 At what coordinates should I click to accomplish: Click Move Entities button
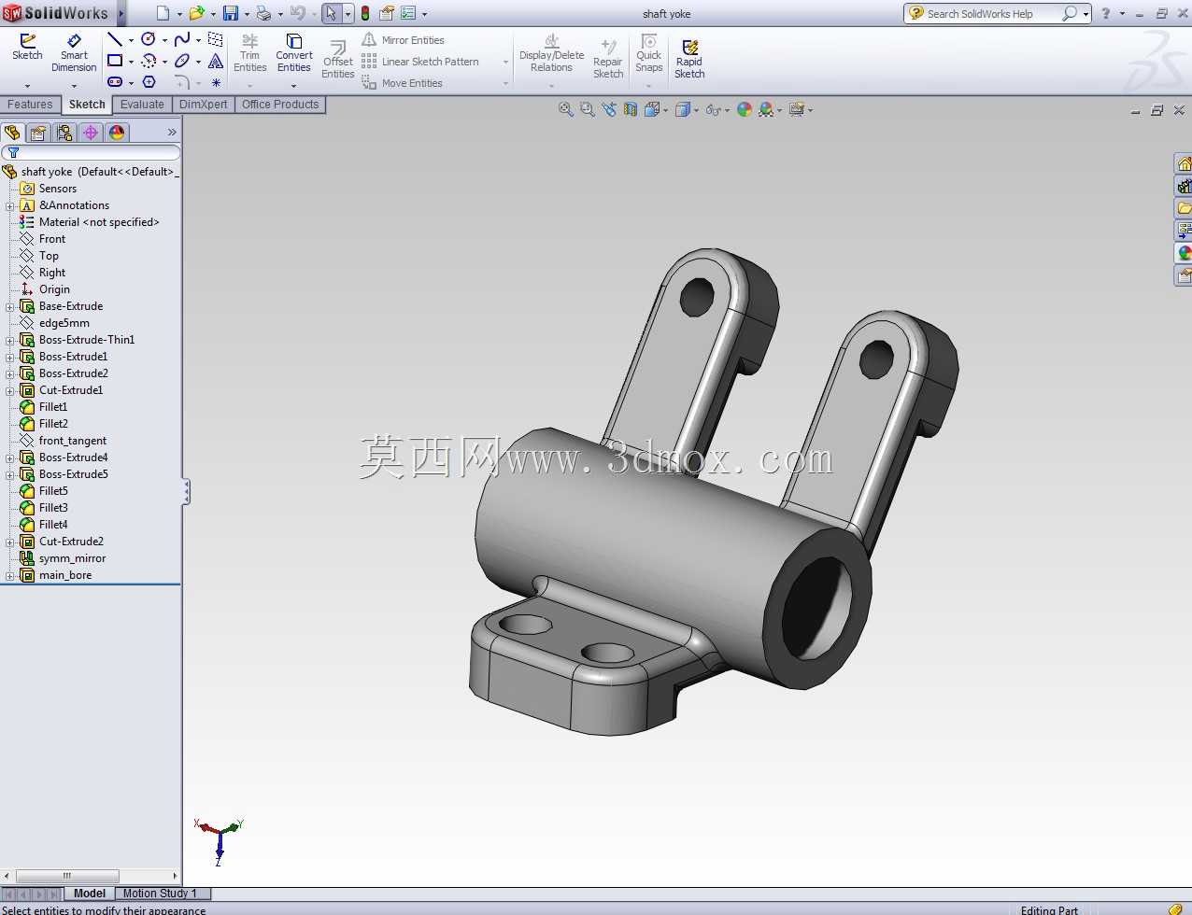coord(403,83)
